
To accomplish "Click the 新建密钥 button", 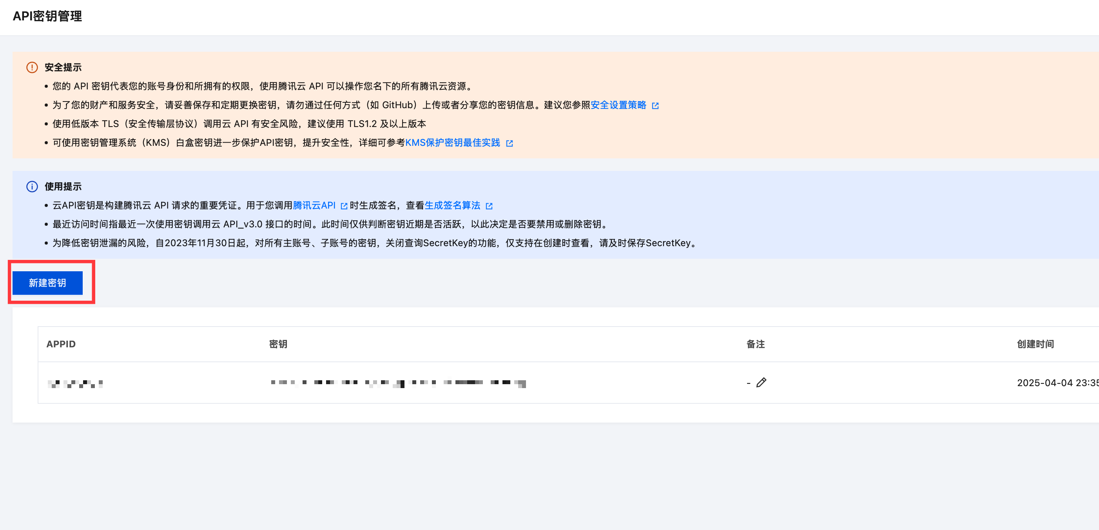I will pyautogui.click(x=47, y=283).
